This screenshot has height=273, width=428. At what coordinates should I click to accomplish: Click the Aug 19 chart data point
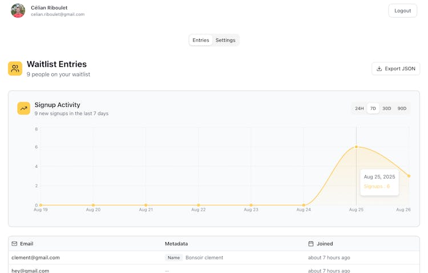(41, 205)
